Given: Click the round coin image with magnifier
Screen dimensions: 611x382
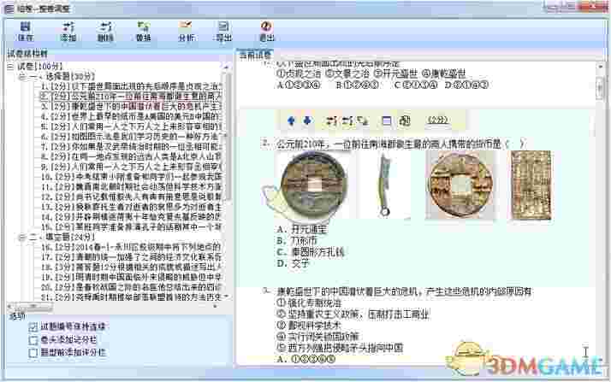Looking at the screenshot, I should [x=314, y=185].
